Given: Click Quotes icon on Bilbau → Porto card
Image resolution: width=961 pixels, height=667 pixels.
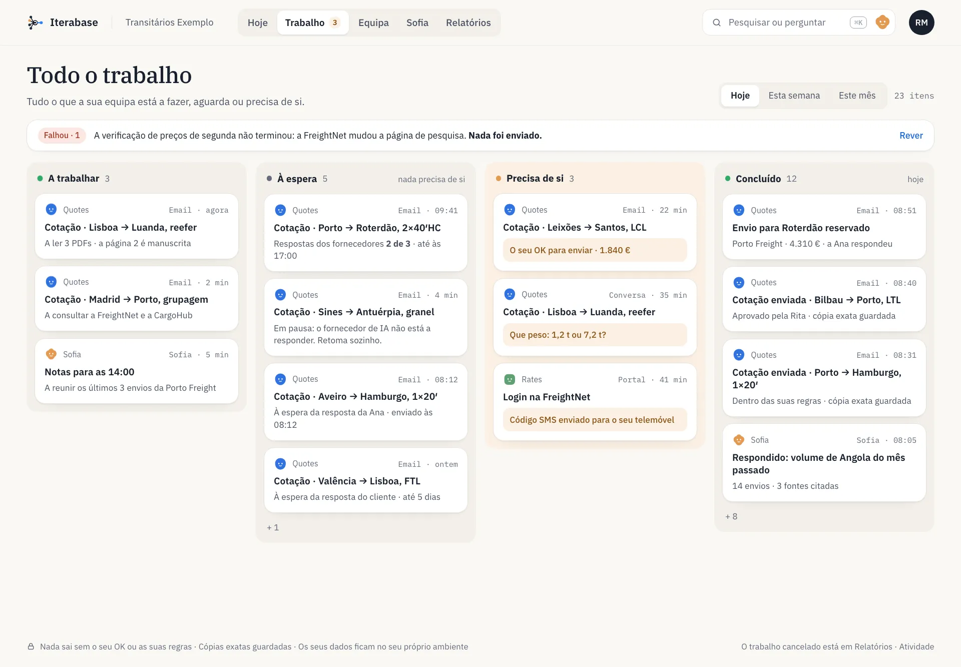Looking at the screenshot, I should [739, 283].
